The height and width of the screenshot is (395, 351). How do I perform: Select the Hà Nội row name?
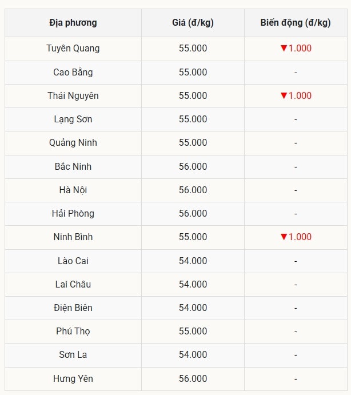coord(73,190)
